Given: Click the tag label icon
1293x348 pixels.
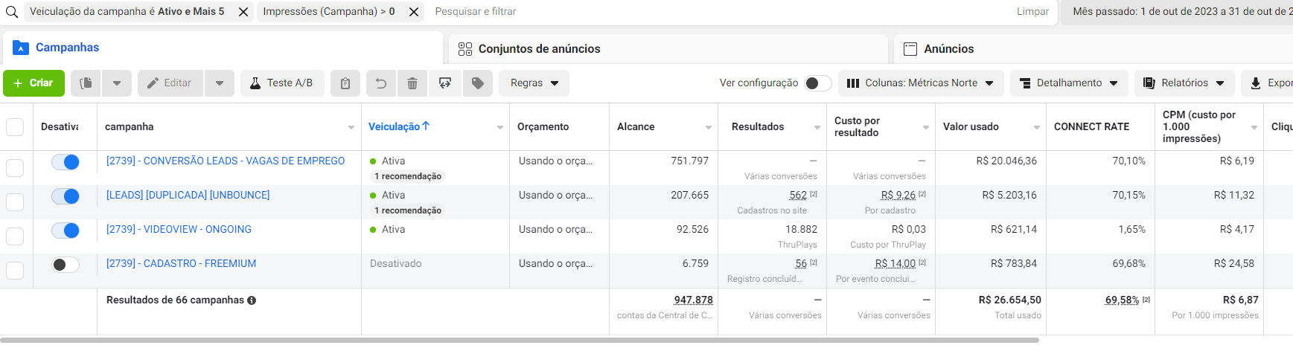Looking at the screenshot, I should point(478,83).
